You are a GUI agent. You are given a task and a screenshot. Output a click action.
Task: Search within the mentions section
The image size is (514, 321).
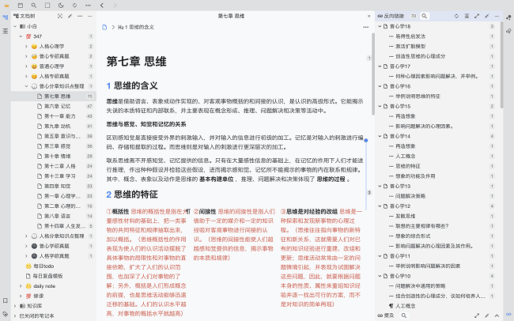(x=404, y=315)
